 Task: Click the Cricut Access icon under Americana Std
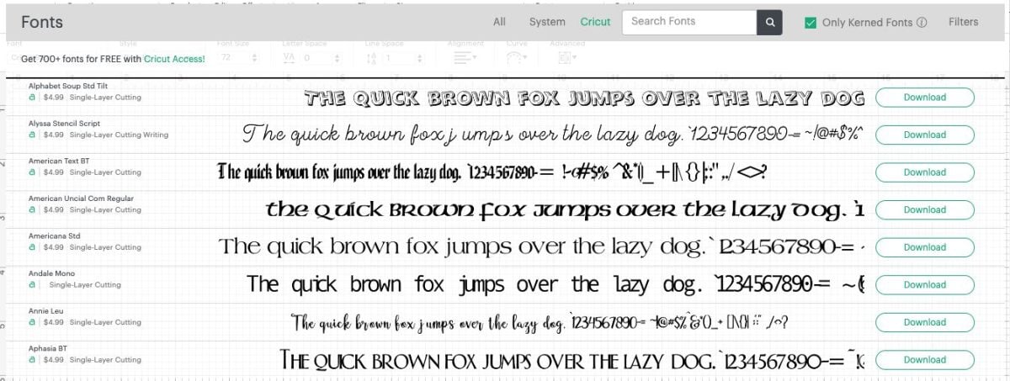[32, 247]
